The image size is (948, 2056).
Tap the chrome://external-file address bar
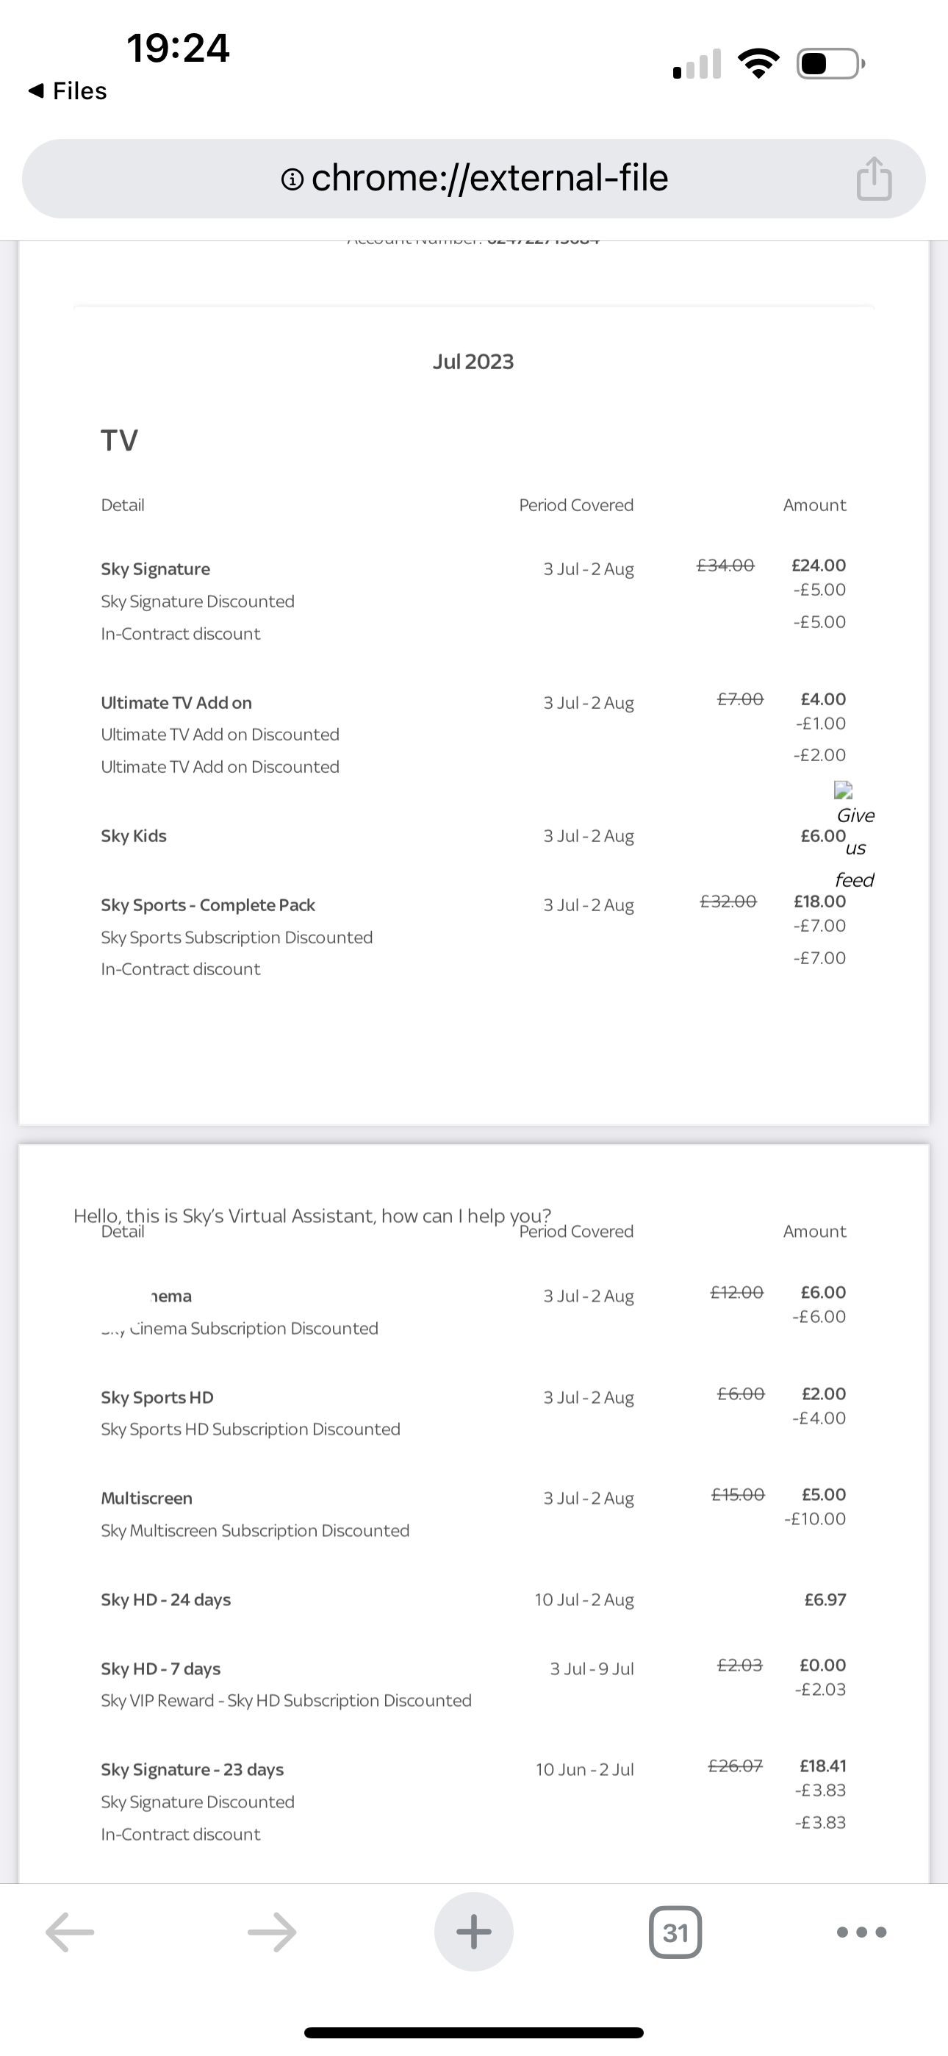pyautogui.click(x=474, y=178)
